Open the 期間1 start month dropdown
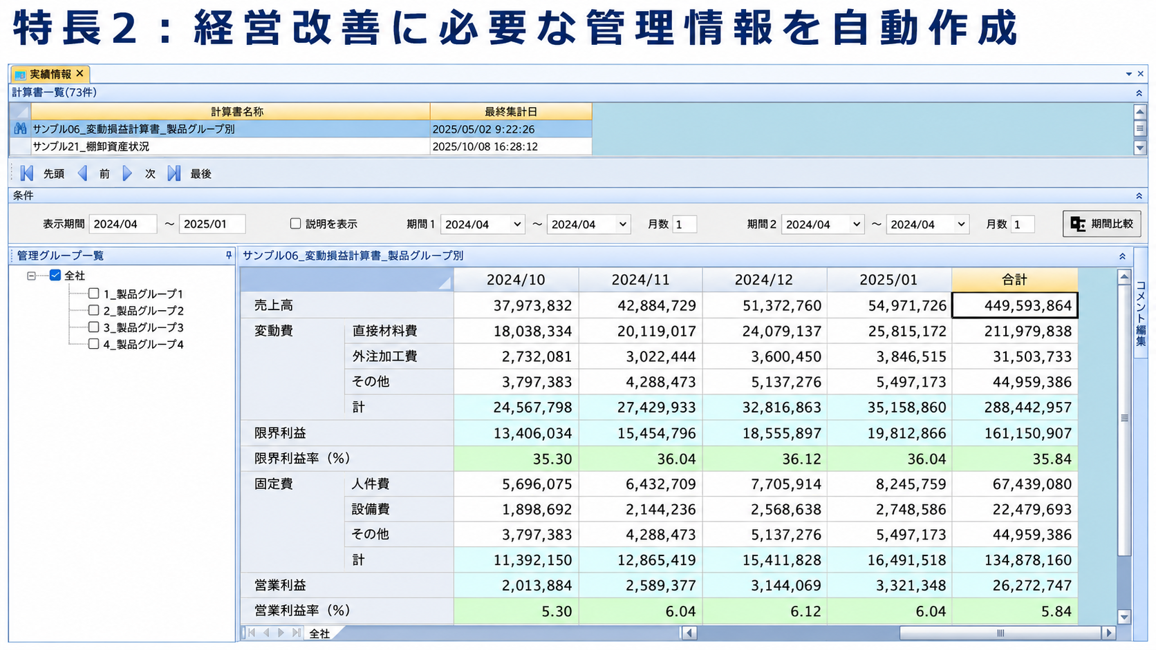Screen dimensions: 1156x650 point(516,224)
